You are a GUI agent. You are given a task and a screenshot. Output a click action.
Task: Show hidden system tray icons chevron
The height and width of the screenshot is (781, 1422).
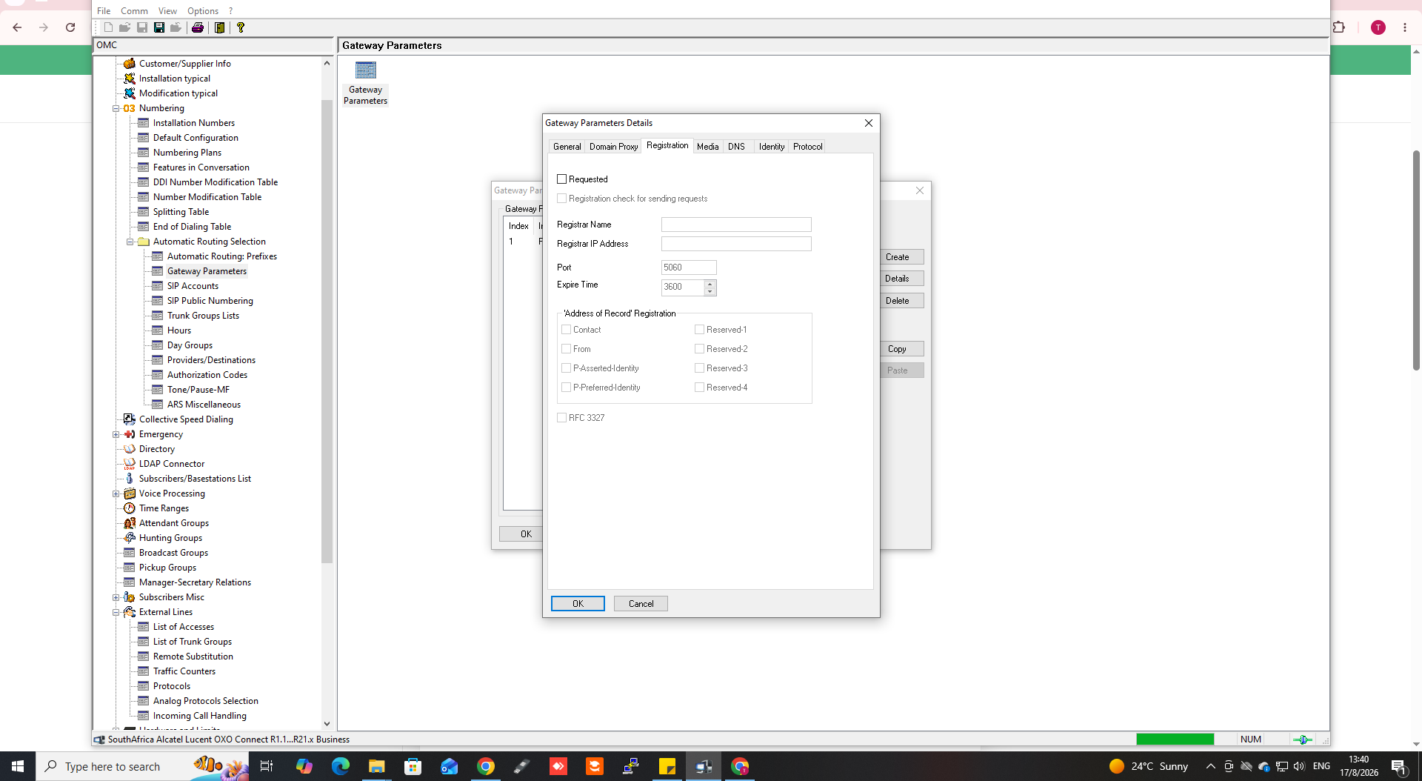[x=1210, y=766]
